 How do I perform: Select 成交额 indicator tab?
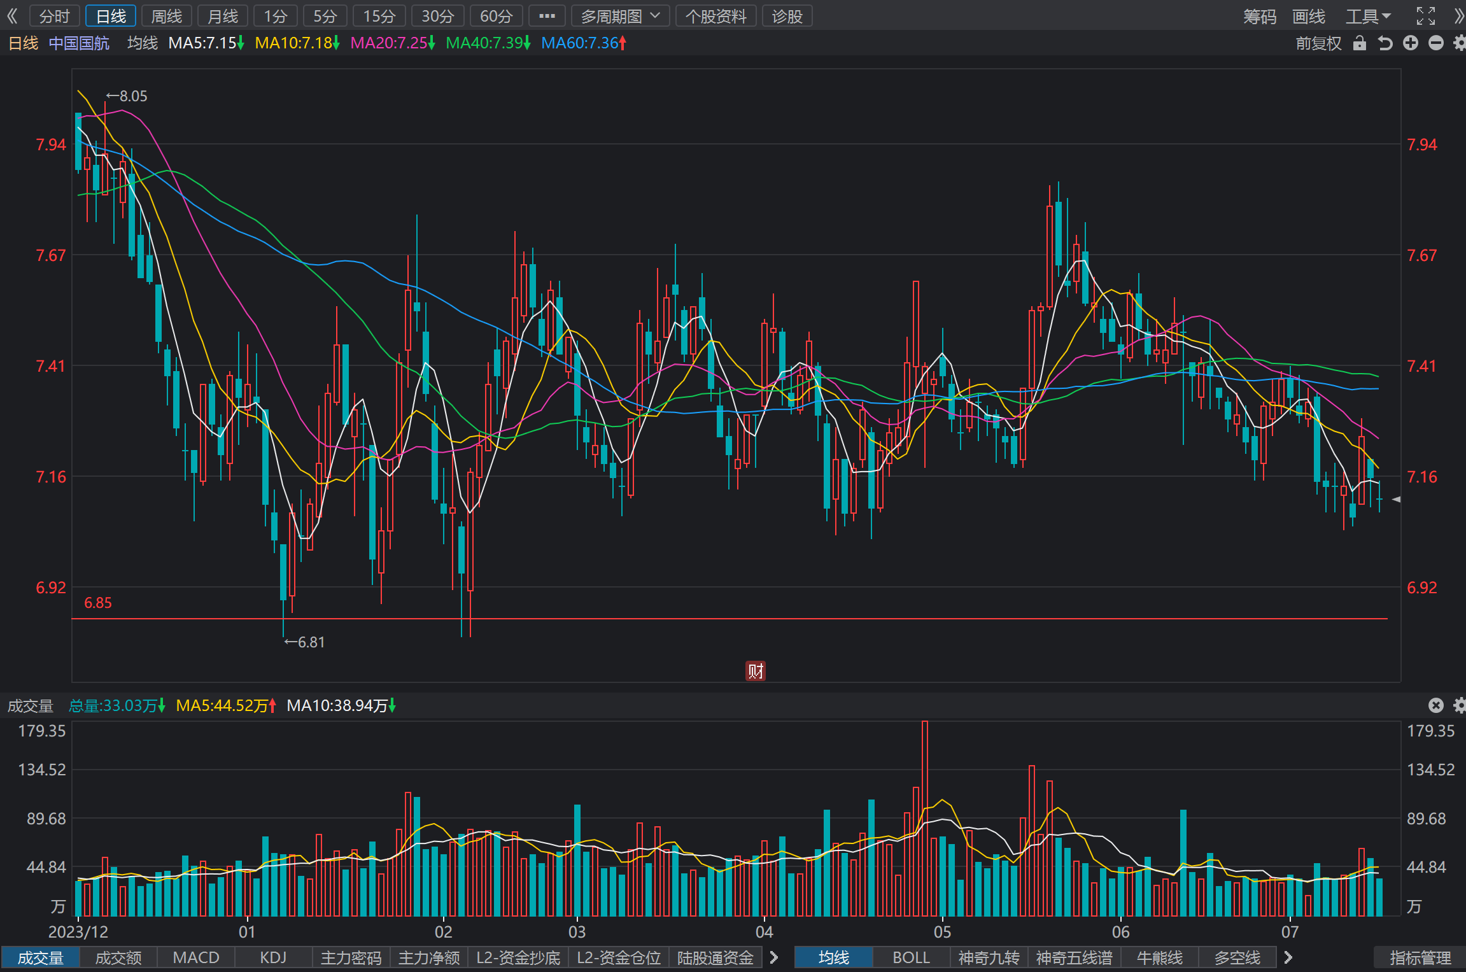click(118, 957)
